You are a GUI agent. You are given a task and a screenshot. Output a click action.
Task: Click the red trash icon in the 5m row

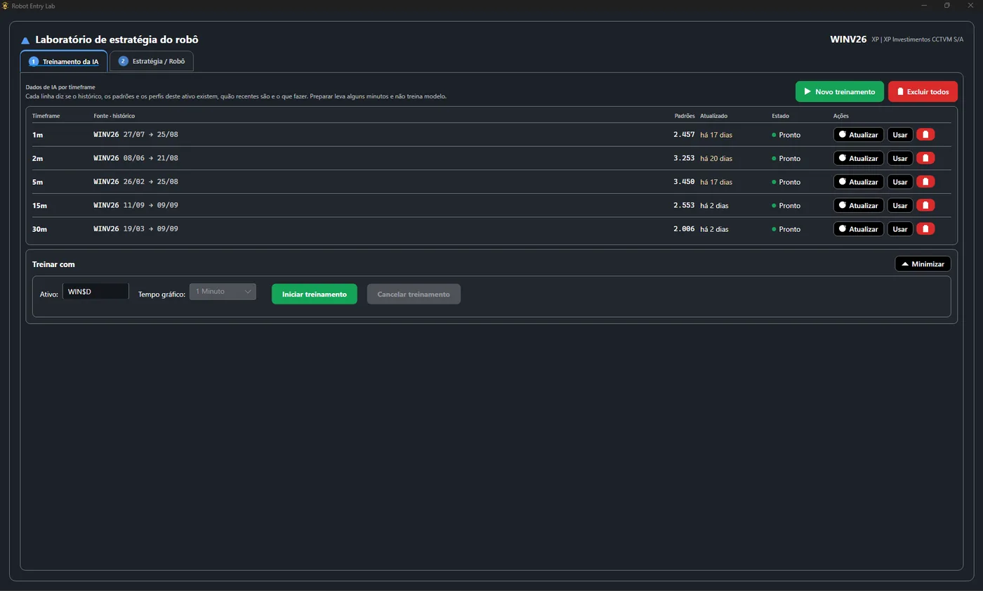(925, 181)
